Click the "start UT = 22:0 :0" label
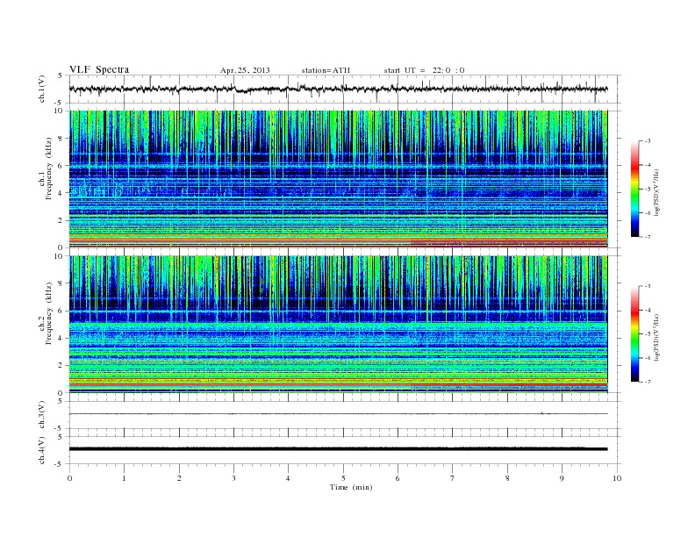The height and width of the screenshot is (537, 695). (x=424, y=70)
